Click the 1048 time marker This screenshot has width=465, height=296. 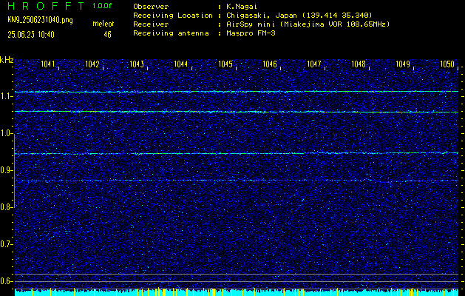pos(359,64)
